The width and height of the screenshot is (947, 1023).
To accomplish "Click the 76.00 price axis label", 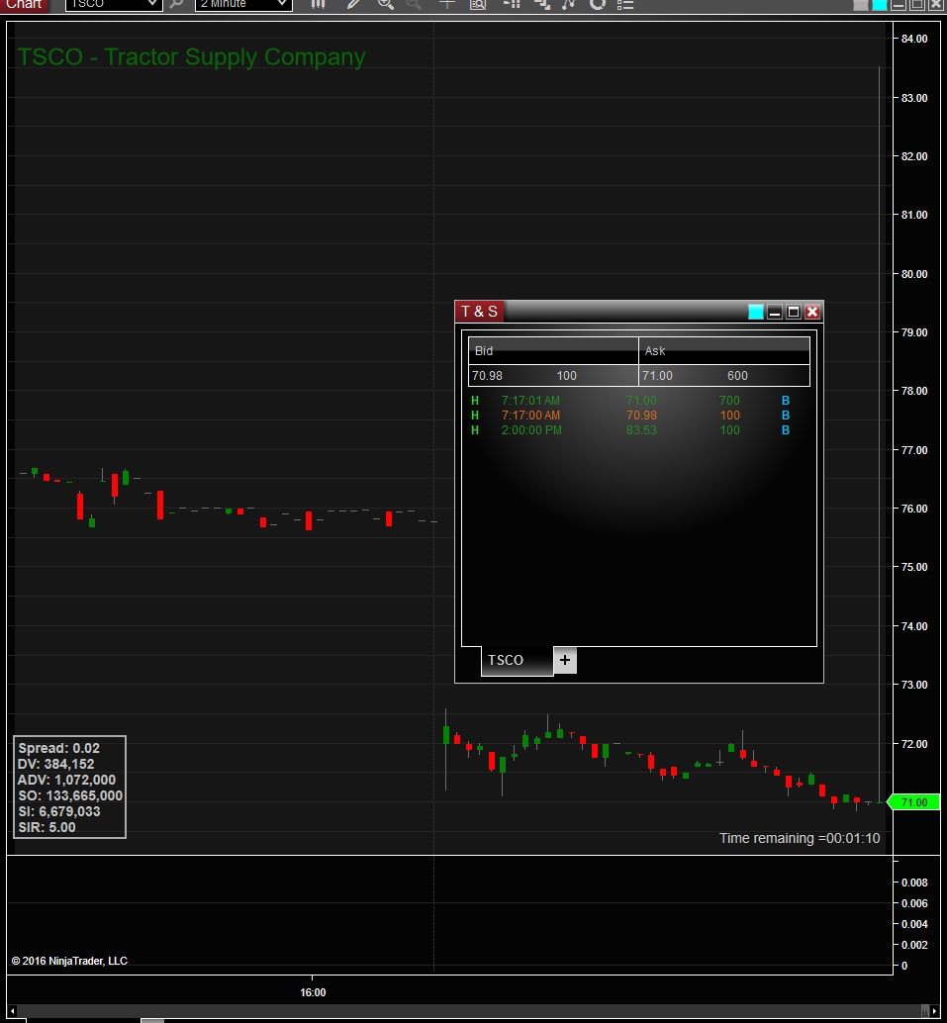I will tap(914, 509).
